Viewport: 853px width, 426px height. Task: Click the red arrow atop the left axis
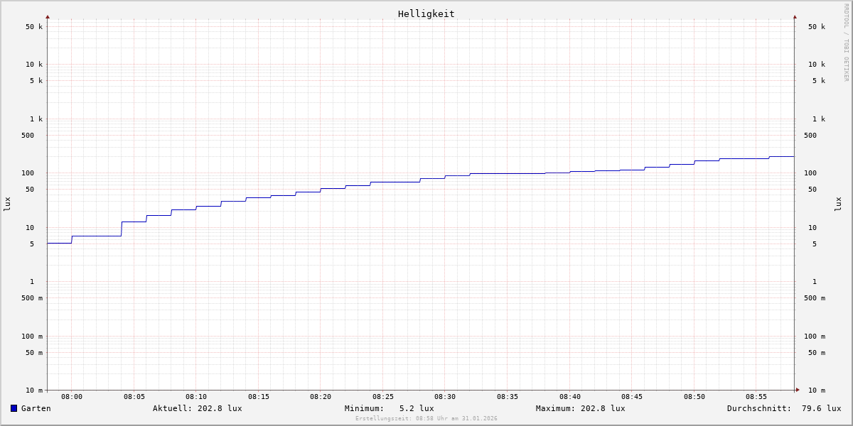48,16
